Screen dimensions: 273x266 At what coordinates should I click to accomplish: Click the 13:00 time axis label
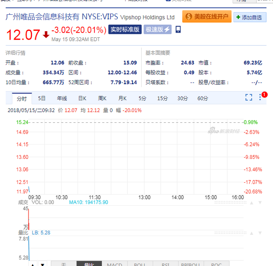[144, 197]
